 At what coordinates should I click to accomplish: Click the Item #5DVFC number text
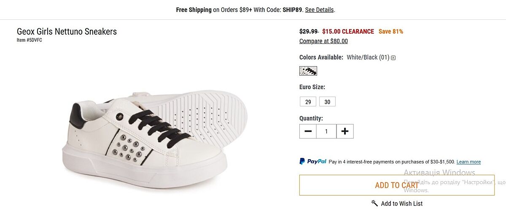30,40
